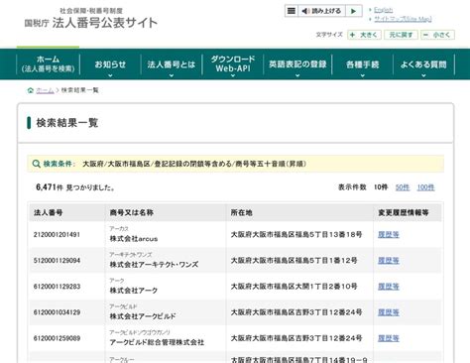The image size is (470, 363).
Task: Click company name 株式会社アークビルド
Action: [x=143, y=316]
